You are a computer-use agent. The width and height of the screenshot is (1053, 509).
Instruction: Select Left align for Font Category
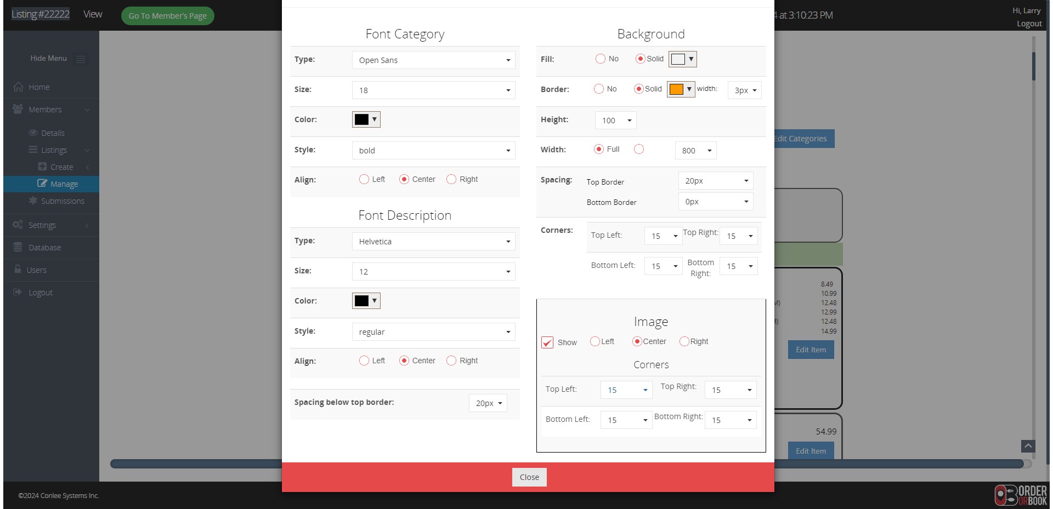[x=364, y=179]
